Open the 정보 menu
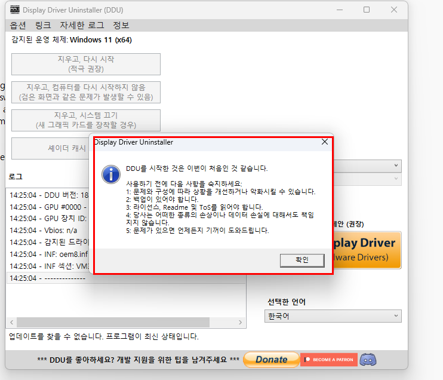443x380 pixels. (121, 26)
